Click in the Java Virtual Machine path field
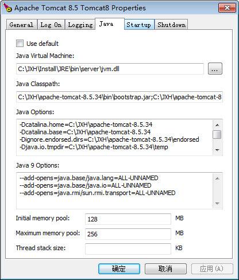The image size is (239, 280). pyautogui.click(x=110, y=69)
